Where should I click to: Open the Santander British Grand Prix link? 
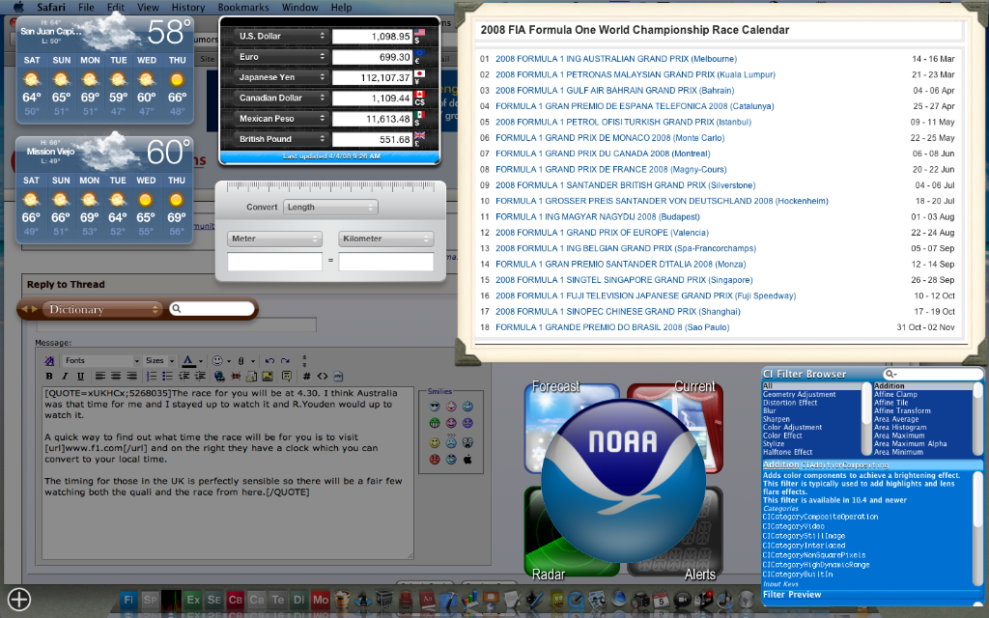click(625, 184)
